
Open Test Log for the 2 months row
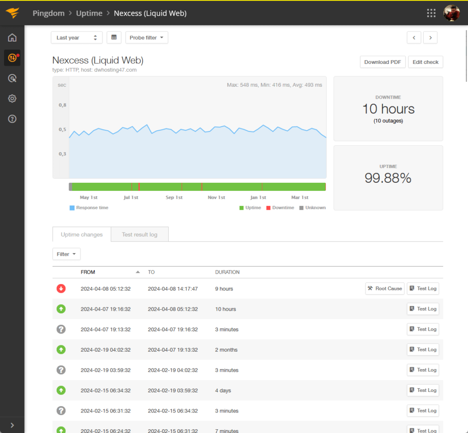(x=423, y=349)
